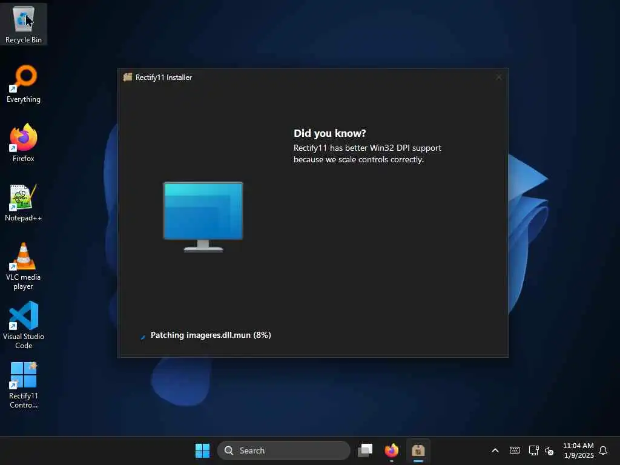Image resolution: width=620 pixels, height=465 pixels.
Task: Click the monitor illustration in the installer
Action: coord(203,217)
